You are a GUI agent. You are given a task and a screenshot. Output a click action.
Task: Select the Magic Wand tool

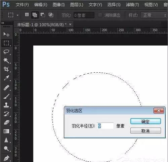(6, 61)
